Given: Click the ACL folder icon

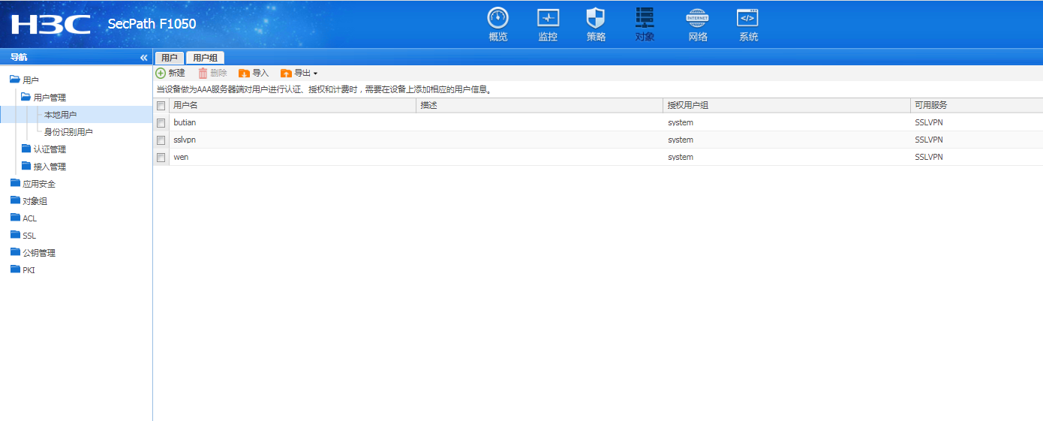Looking at the screenshot, I should coord(15,218).
